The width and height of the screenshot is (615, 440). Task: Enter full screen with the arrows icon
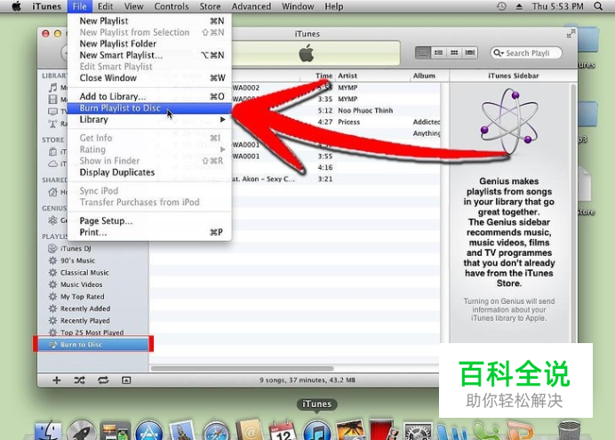[x=571, y=34]
